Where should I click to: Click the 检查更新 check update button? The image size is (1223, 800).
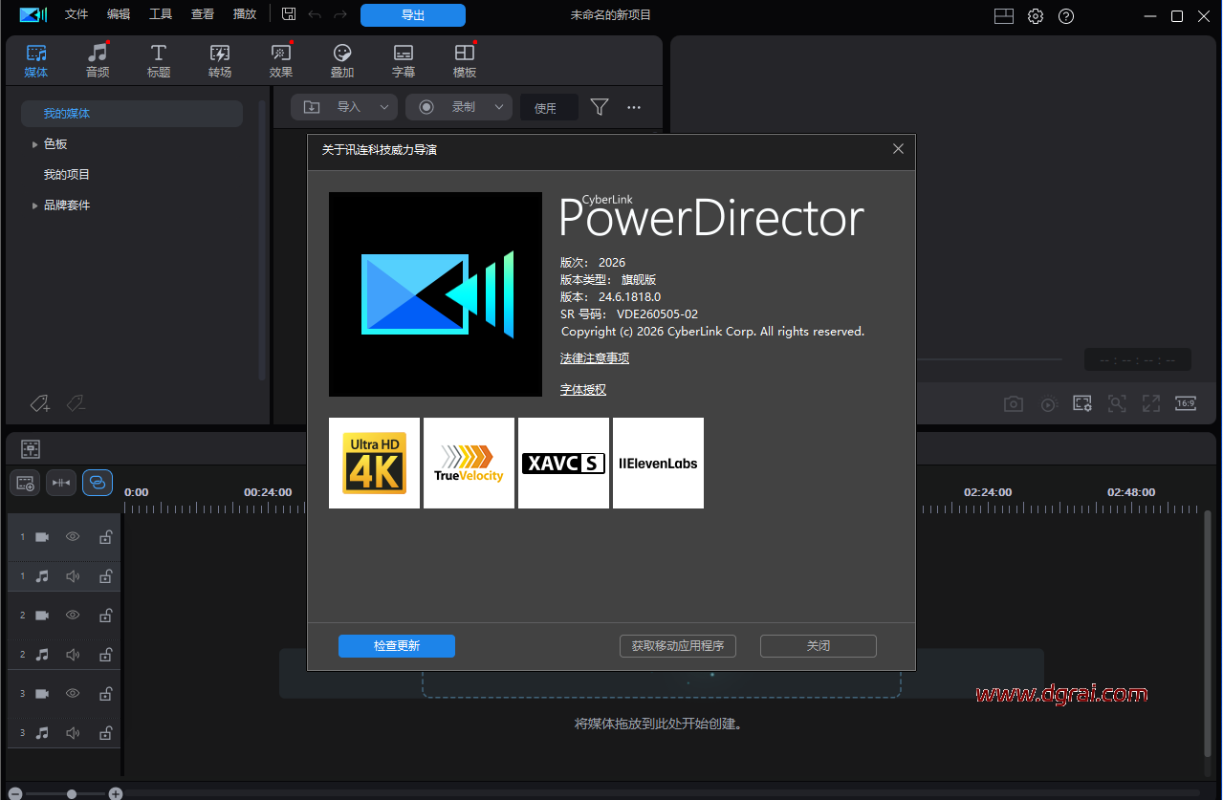coord(397,646)
